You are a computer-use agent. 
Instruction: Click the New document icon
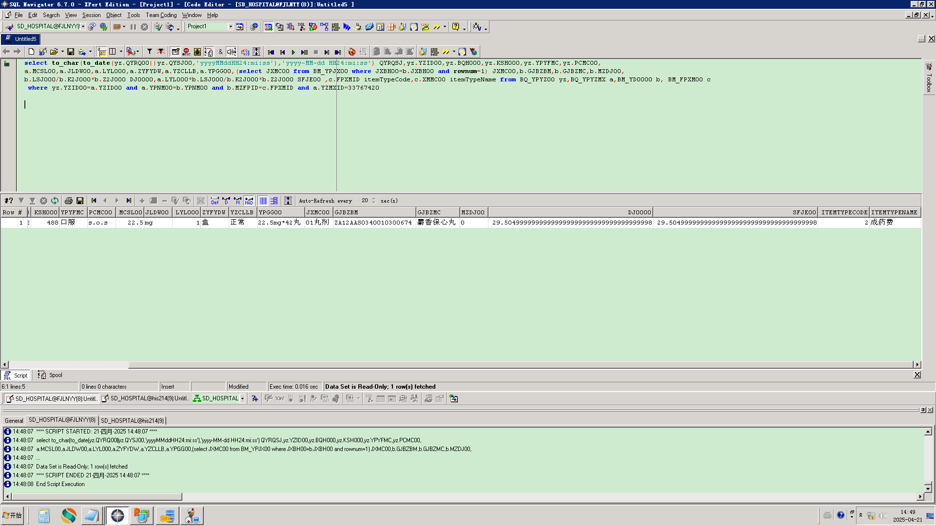point(32,52)
